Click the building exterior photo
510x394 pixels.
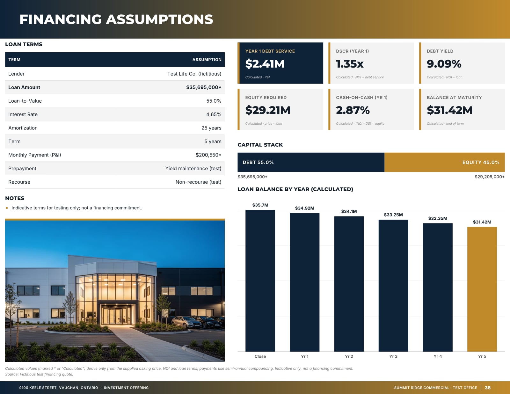[x=115, y=291]
